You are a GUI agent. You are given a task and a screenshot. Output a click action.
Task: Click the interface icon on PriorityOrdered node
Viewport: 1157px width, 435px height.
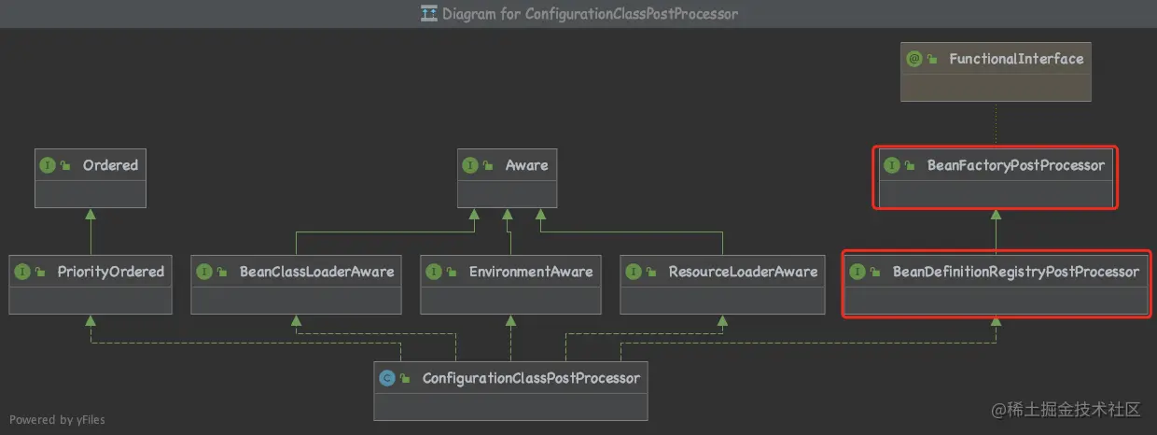coord(23,272)
